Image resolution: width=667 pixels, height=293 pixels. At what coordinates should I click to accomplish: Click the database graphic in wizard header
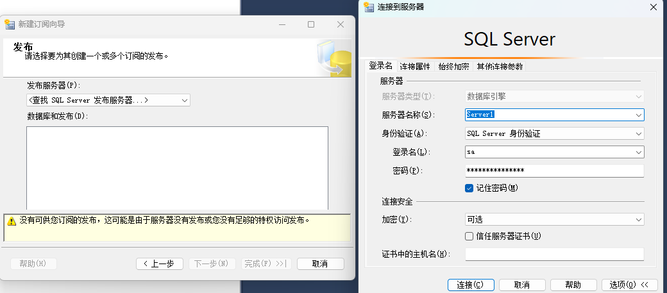[x=334, y=59]
